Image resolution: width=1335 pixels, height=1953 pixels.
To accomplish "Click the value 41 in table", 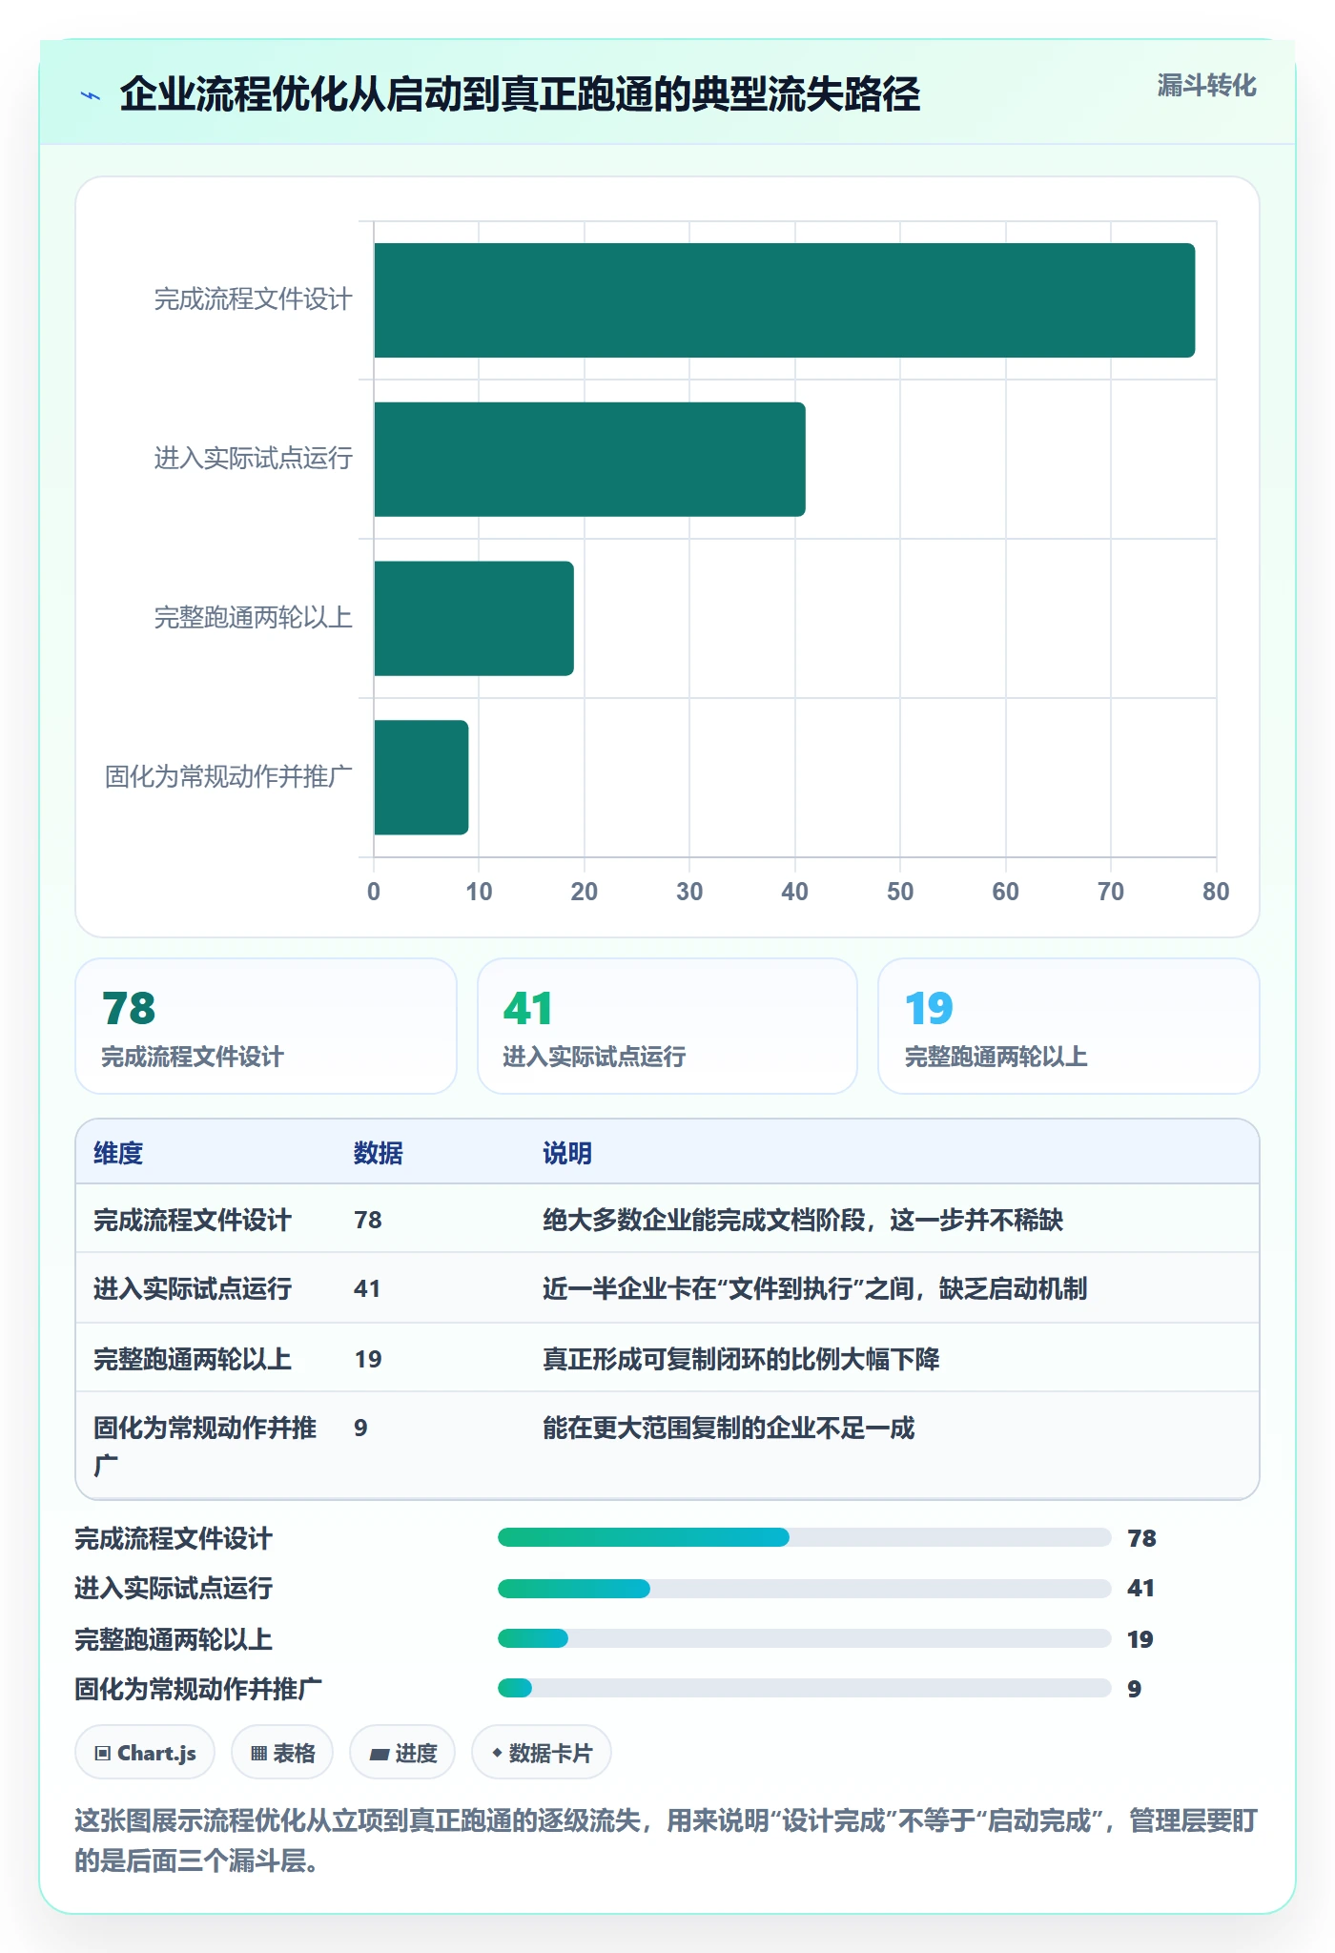I will (x=367, y=1288).
